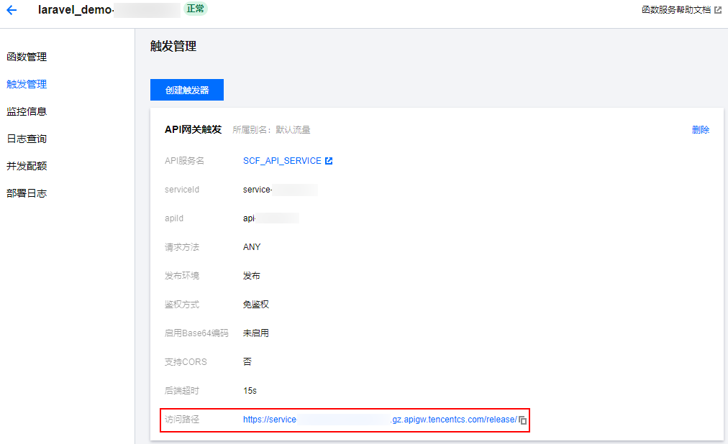View 部署日志 in the sidebar

click(x=26, y=193)
